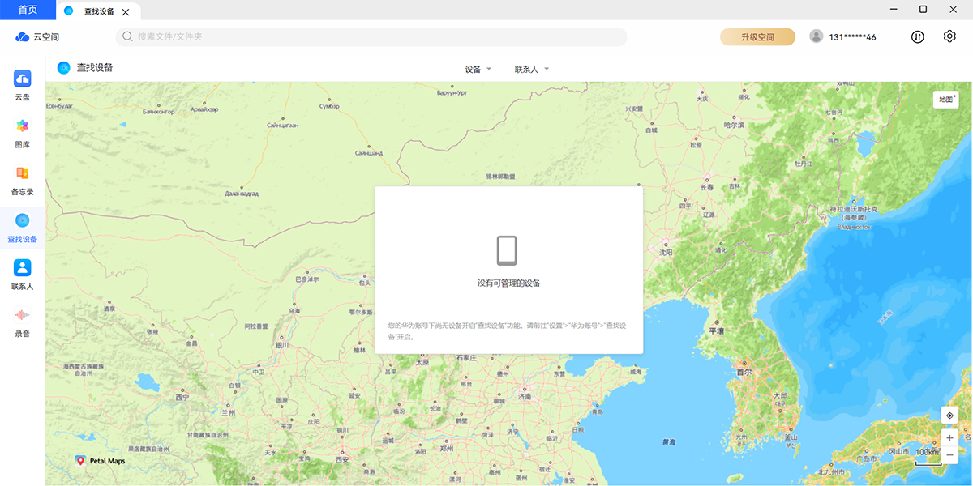
Task: Click the account number 131******46
Action: click(x=852, y=37)
